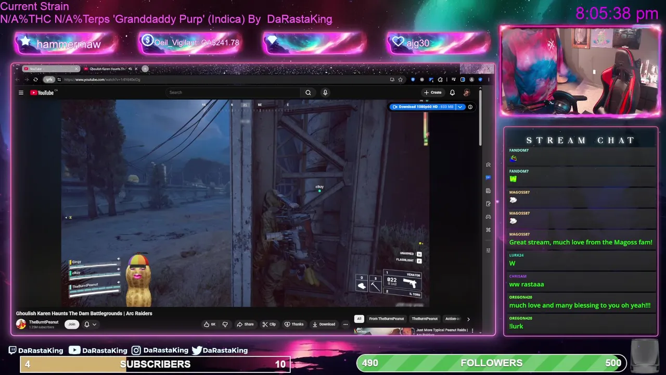The height and width of the screenshot is (375, 666).
Task: Open a new browser tab
Action: point(145,69)
